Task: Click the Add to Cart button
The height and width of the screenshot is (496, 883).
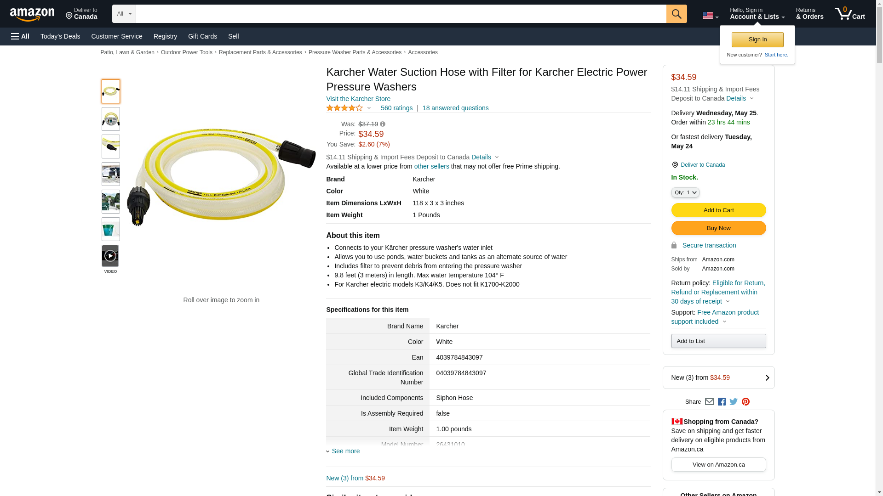Action: (718, 210)
